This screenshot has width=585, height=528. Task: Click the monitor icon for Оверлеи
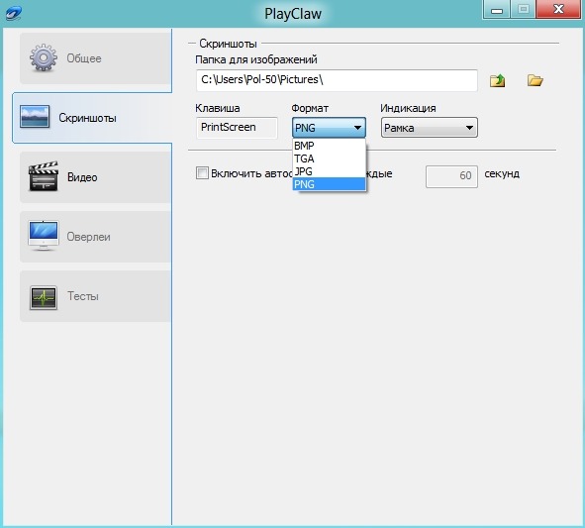(44, 235)
